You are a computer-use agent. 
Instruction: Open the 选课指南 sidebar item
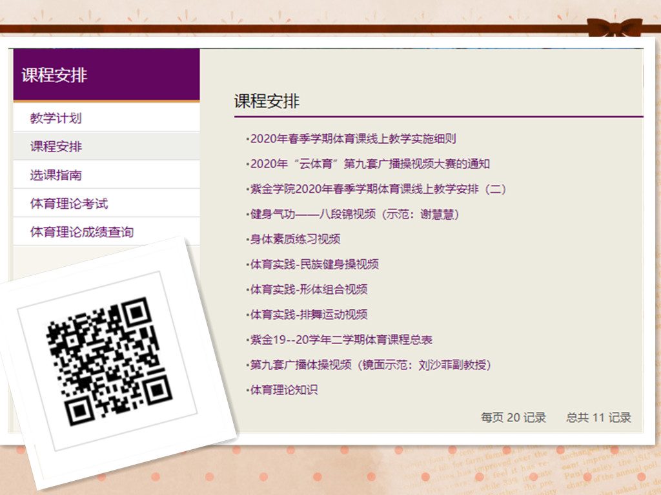pyautogui.click(x=56, y=175)
